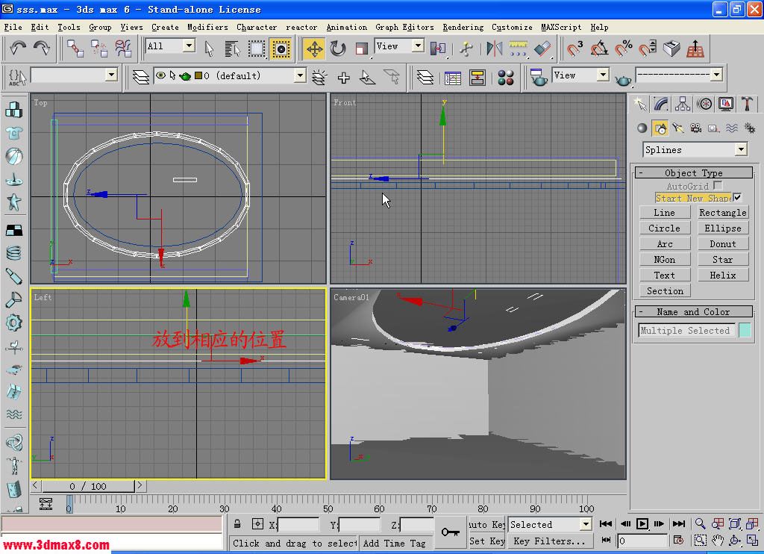The image size is (764, 554).
Task: Switch to the Hierarchy panel tab
Action: point(683,103)
